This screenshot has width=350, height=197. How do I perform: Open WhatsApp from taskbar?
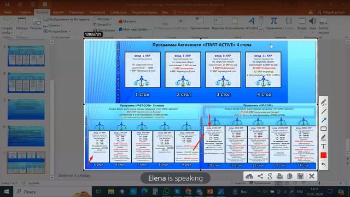pos(166,192)
